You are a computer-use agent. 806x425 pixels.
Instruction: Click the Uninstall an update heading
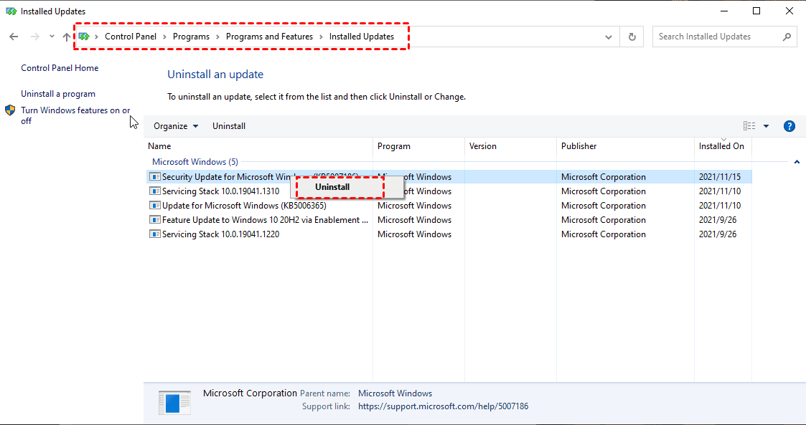pos(215,75)
